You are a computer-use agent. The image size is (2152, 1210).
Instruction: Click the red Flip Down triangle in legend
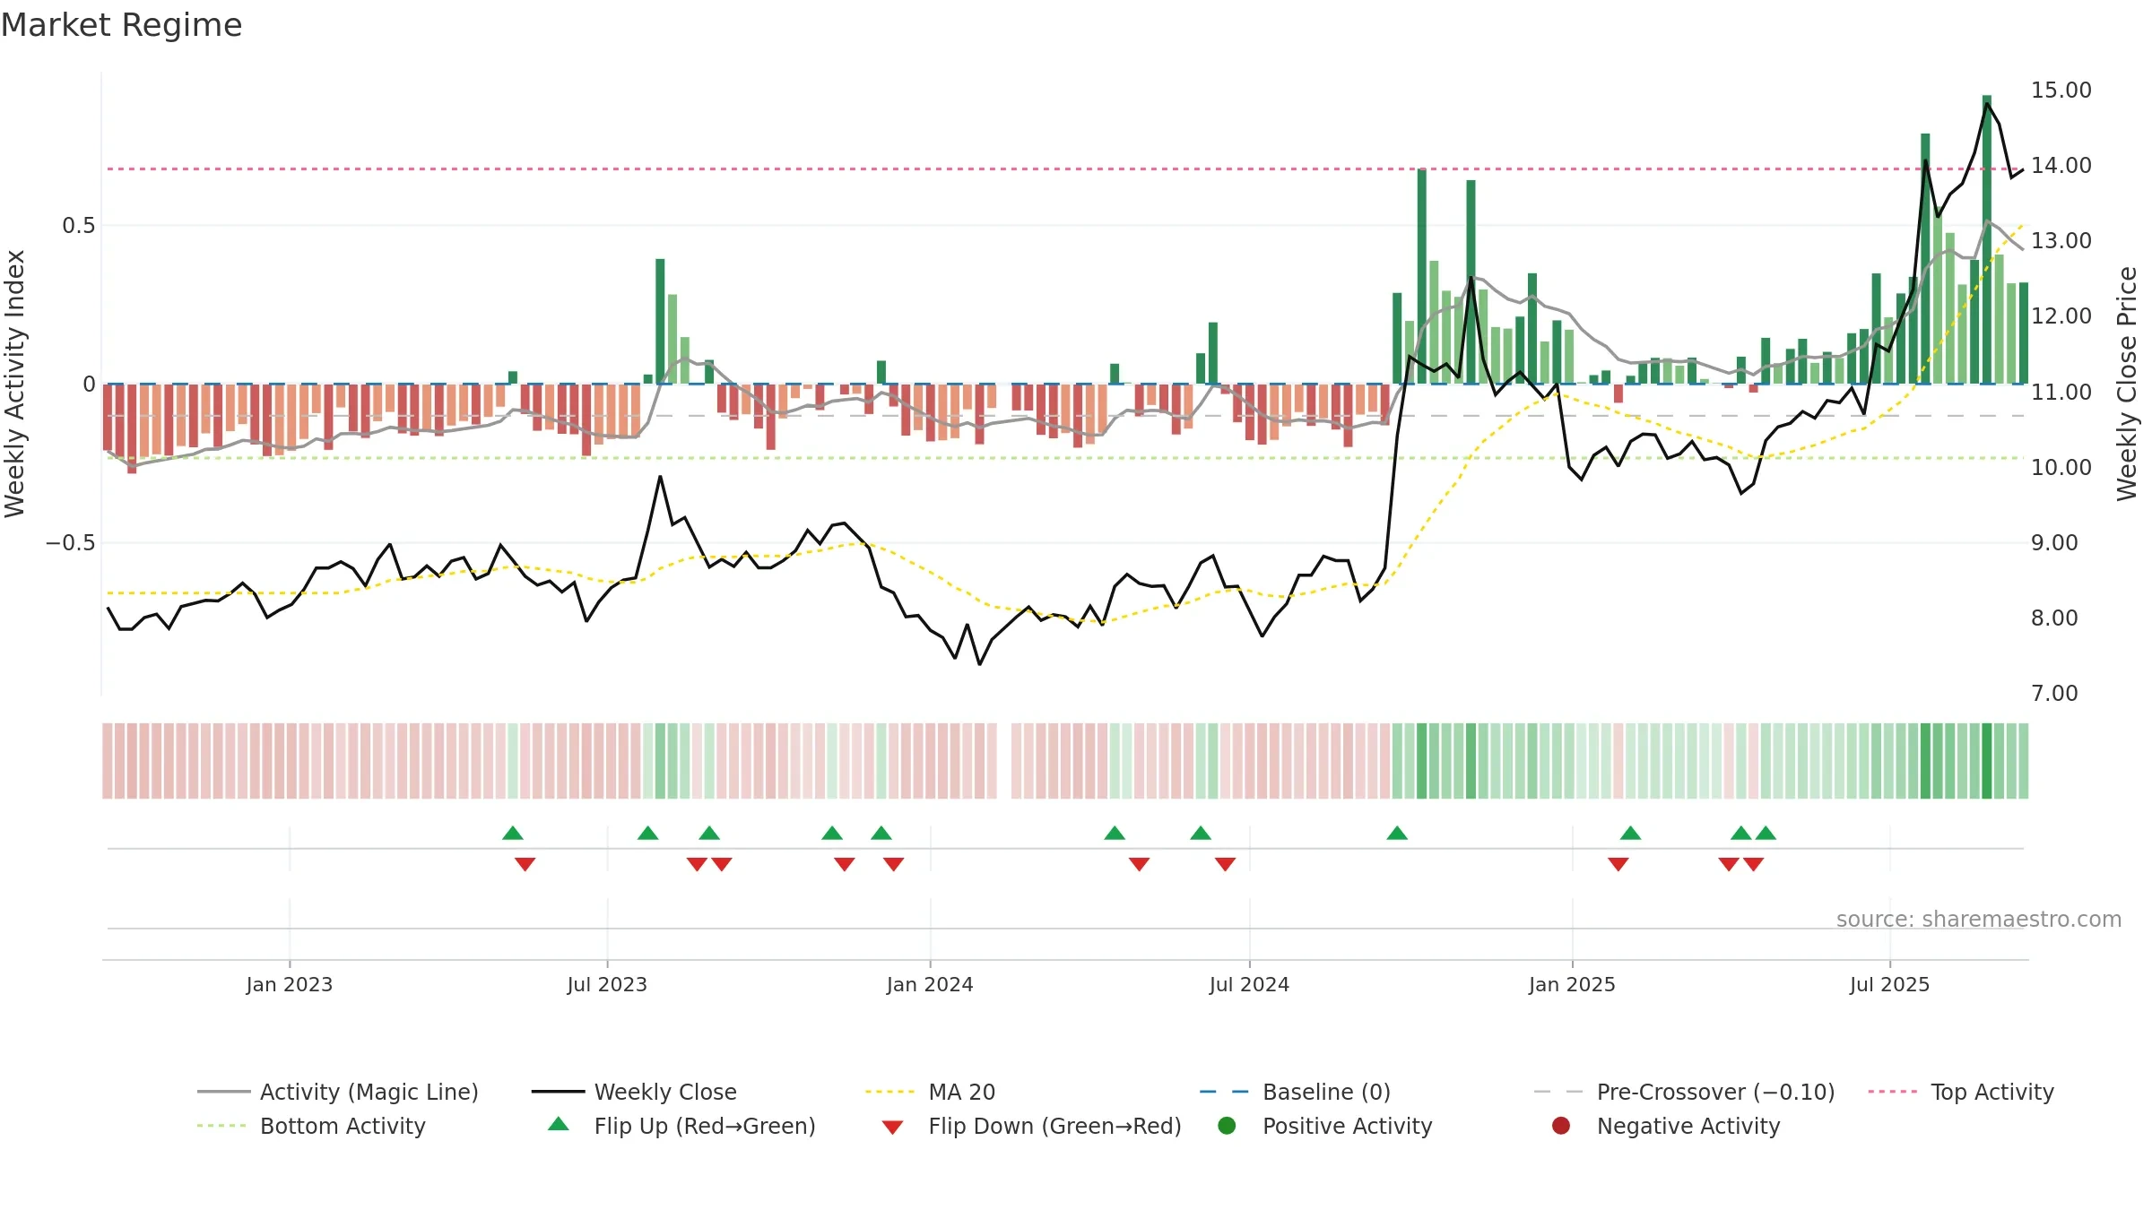[x=892, y=1128]
